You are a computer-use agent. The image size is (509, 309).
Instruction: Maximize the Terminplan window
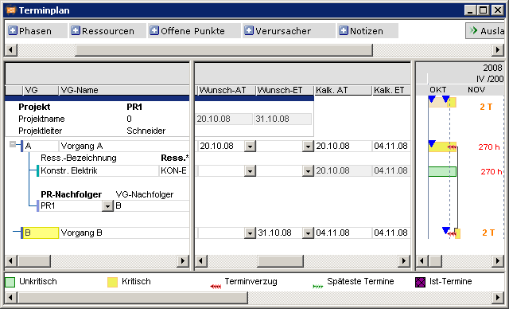483,10
